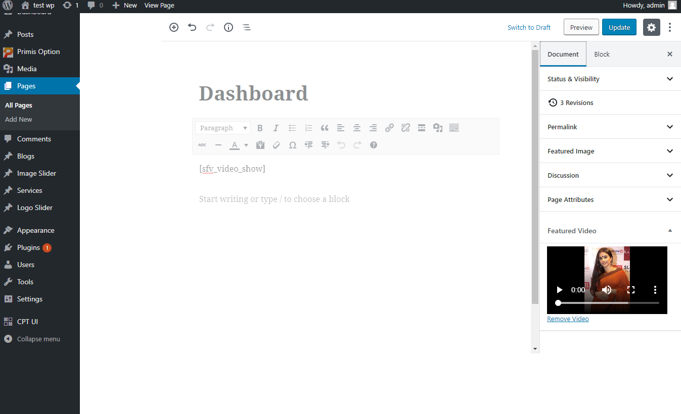
Task: Click the Add Media icon in toolbar
Action: 438,128
